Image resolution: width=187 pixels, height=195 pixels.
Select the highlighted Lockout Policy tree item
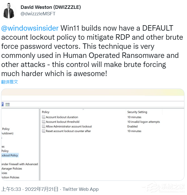[x=9, y=155]
